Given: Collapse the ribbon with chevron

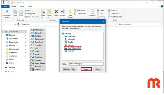Looking at the screenshot, I should (159, 6).
